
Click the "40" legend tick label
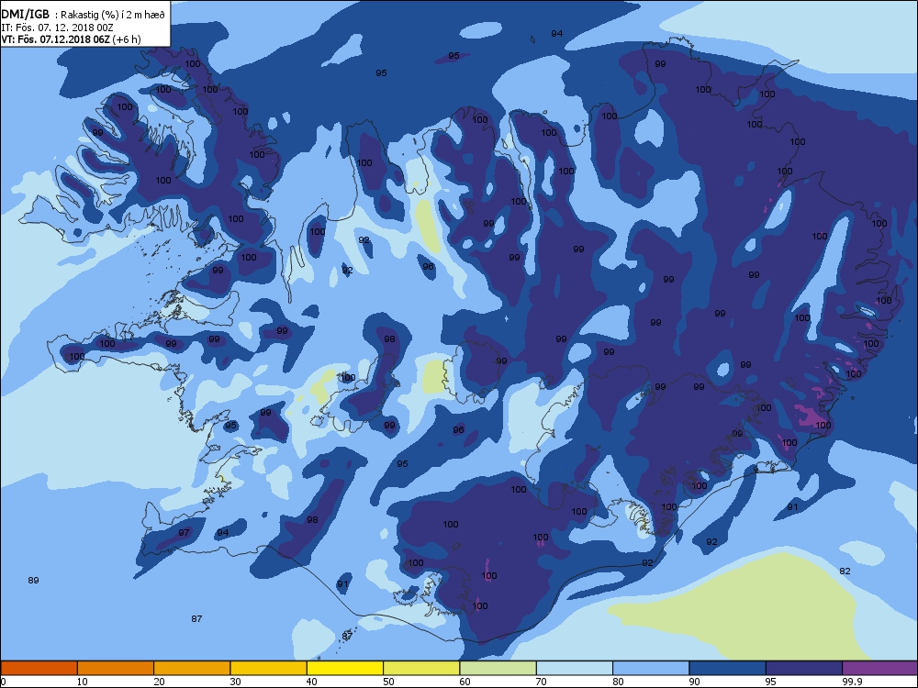[x=312, y=682]
